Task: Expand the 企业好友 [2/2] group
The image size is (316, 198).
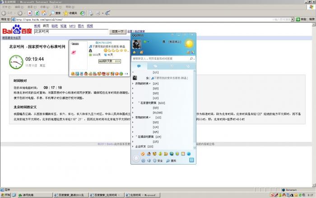Action: tap(133, 146)
